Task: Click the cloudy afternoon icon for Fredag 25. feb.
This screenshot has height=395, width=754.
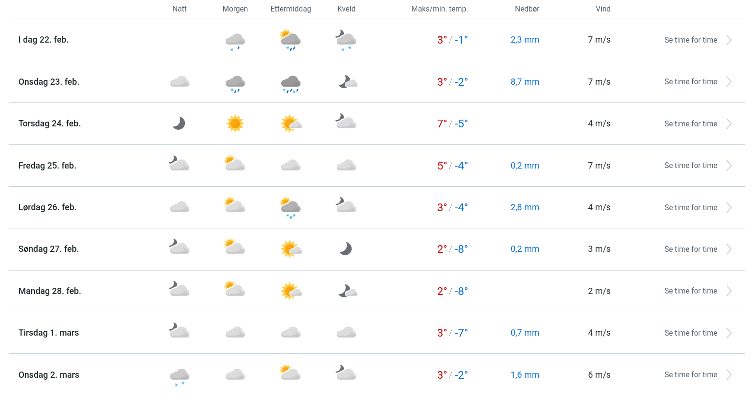Action: 291,166
